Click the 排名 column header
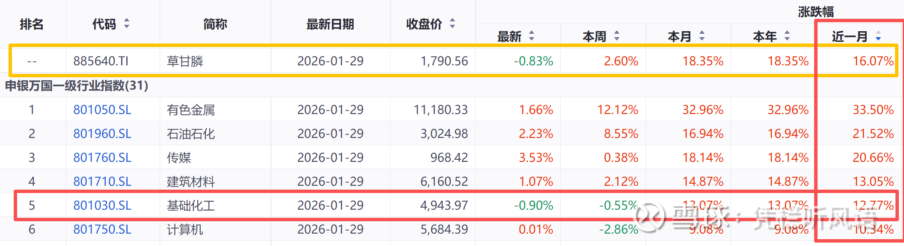This screenshot has width=904, height=246. (32, 24)
